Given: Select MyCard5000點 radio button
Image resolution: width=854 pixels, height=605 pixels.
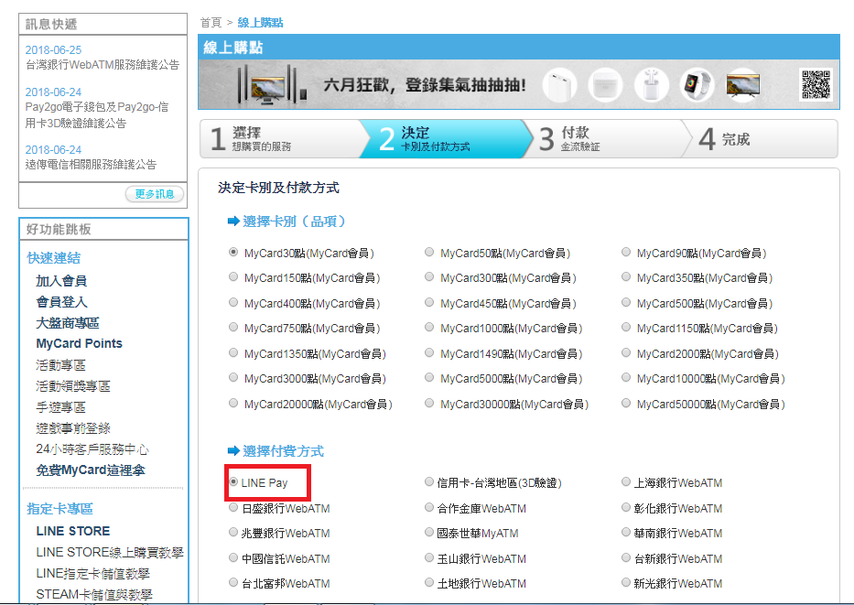Looking at the screenshot, I should pos(429,377).
